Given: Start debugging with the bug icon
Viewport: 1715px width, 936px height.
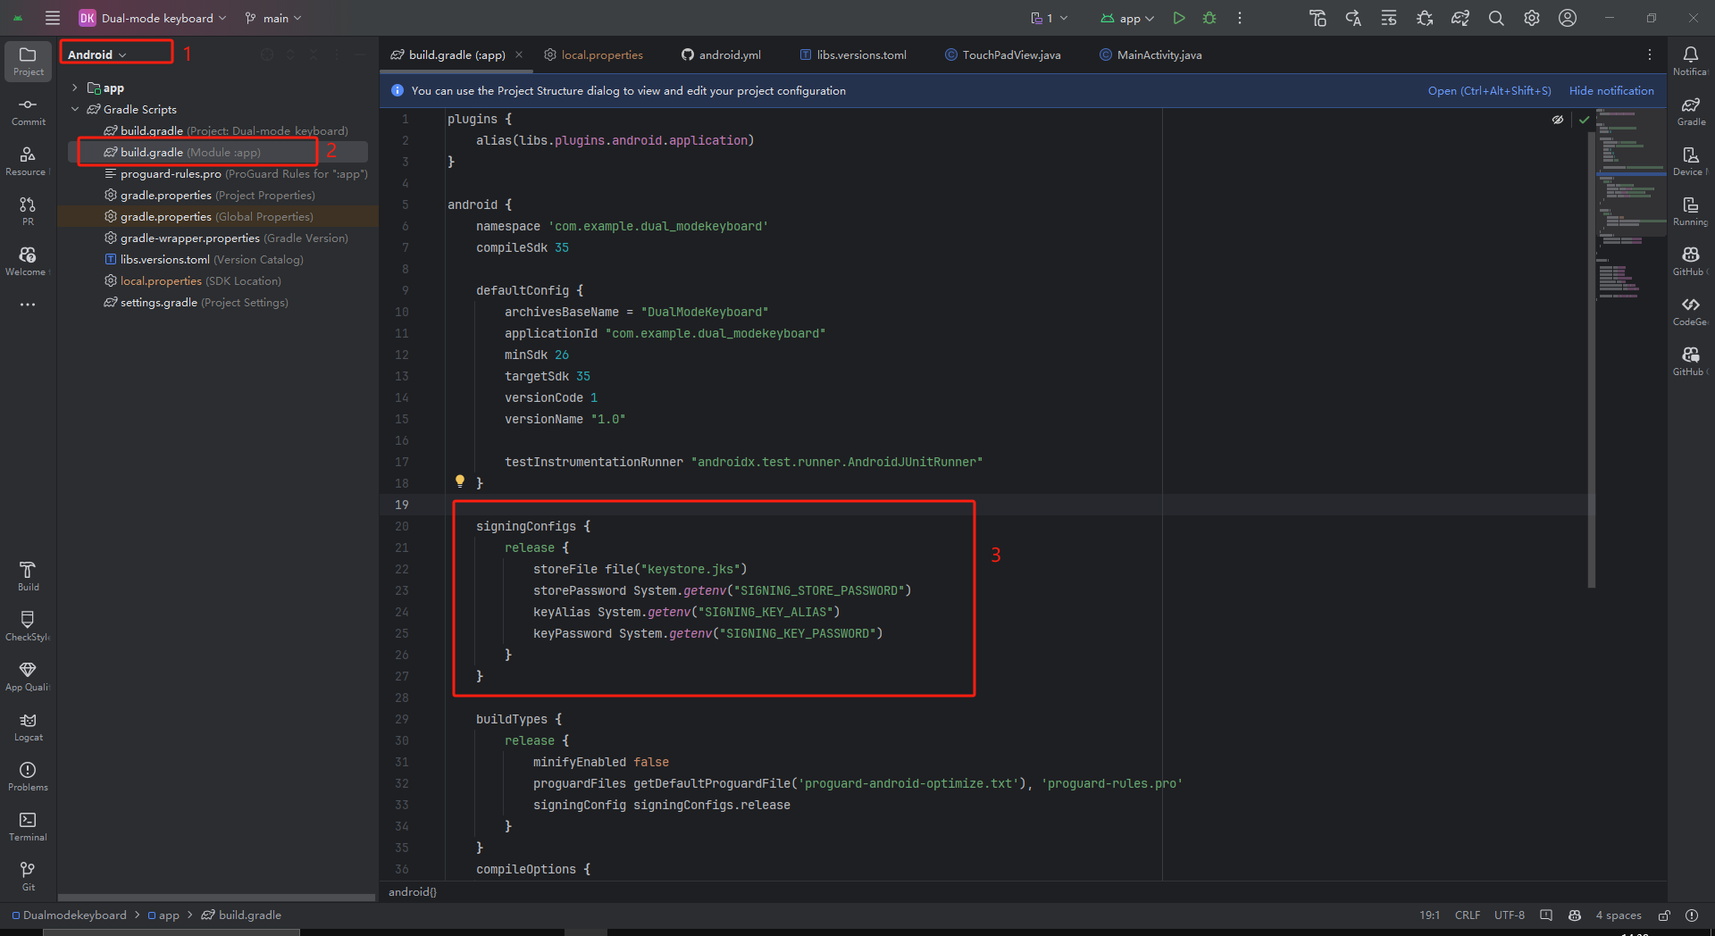Looking at the screenshot, I should 1209,17.
